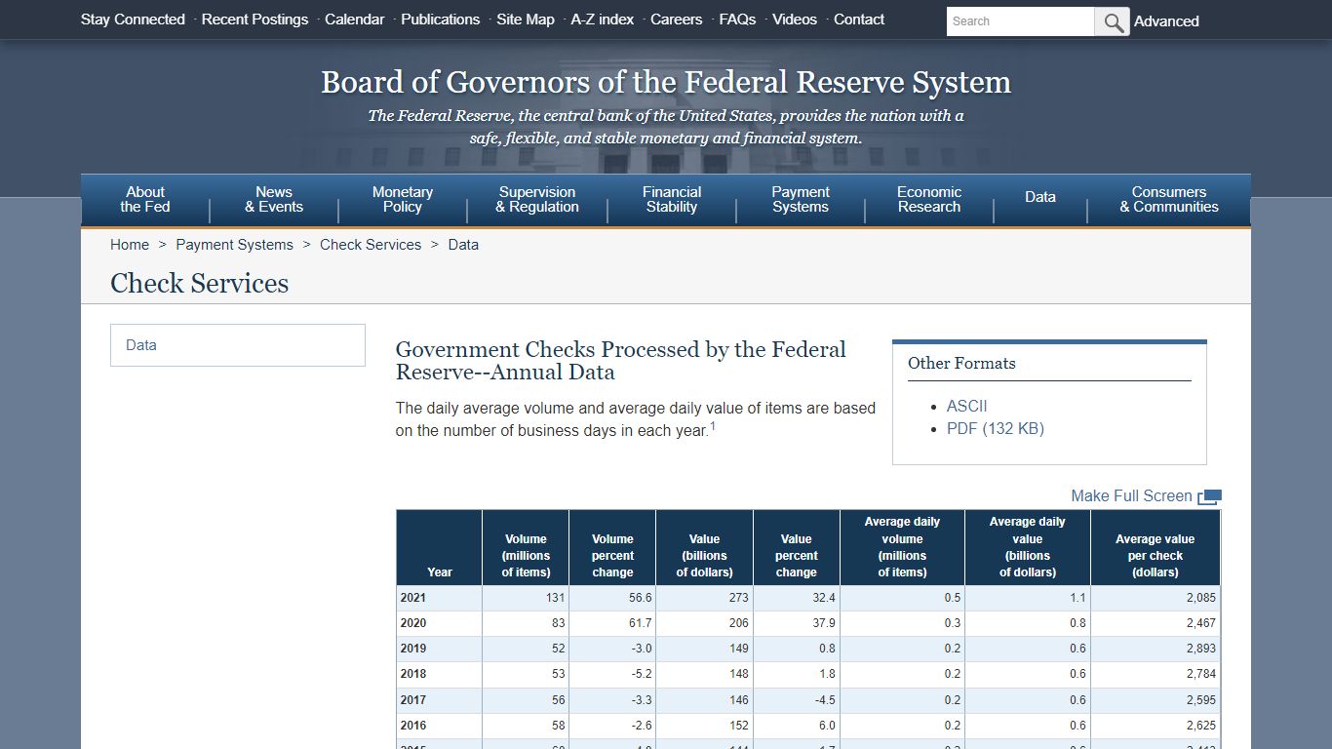Open the A-Z index link

[x=602, y=20]
